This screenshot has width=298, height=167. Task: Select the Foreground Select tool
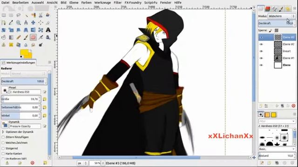pos(48,15)
